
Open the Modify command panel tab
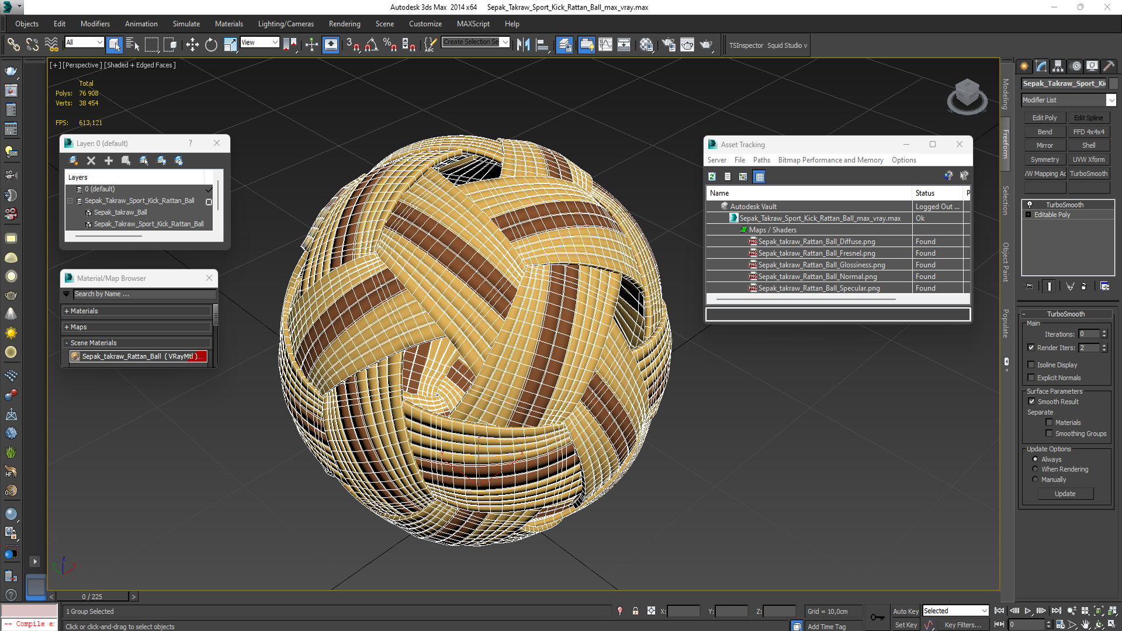(x=1041, y=66)
